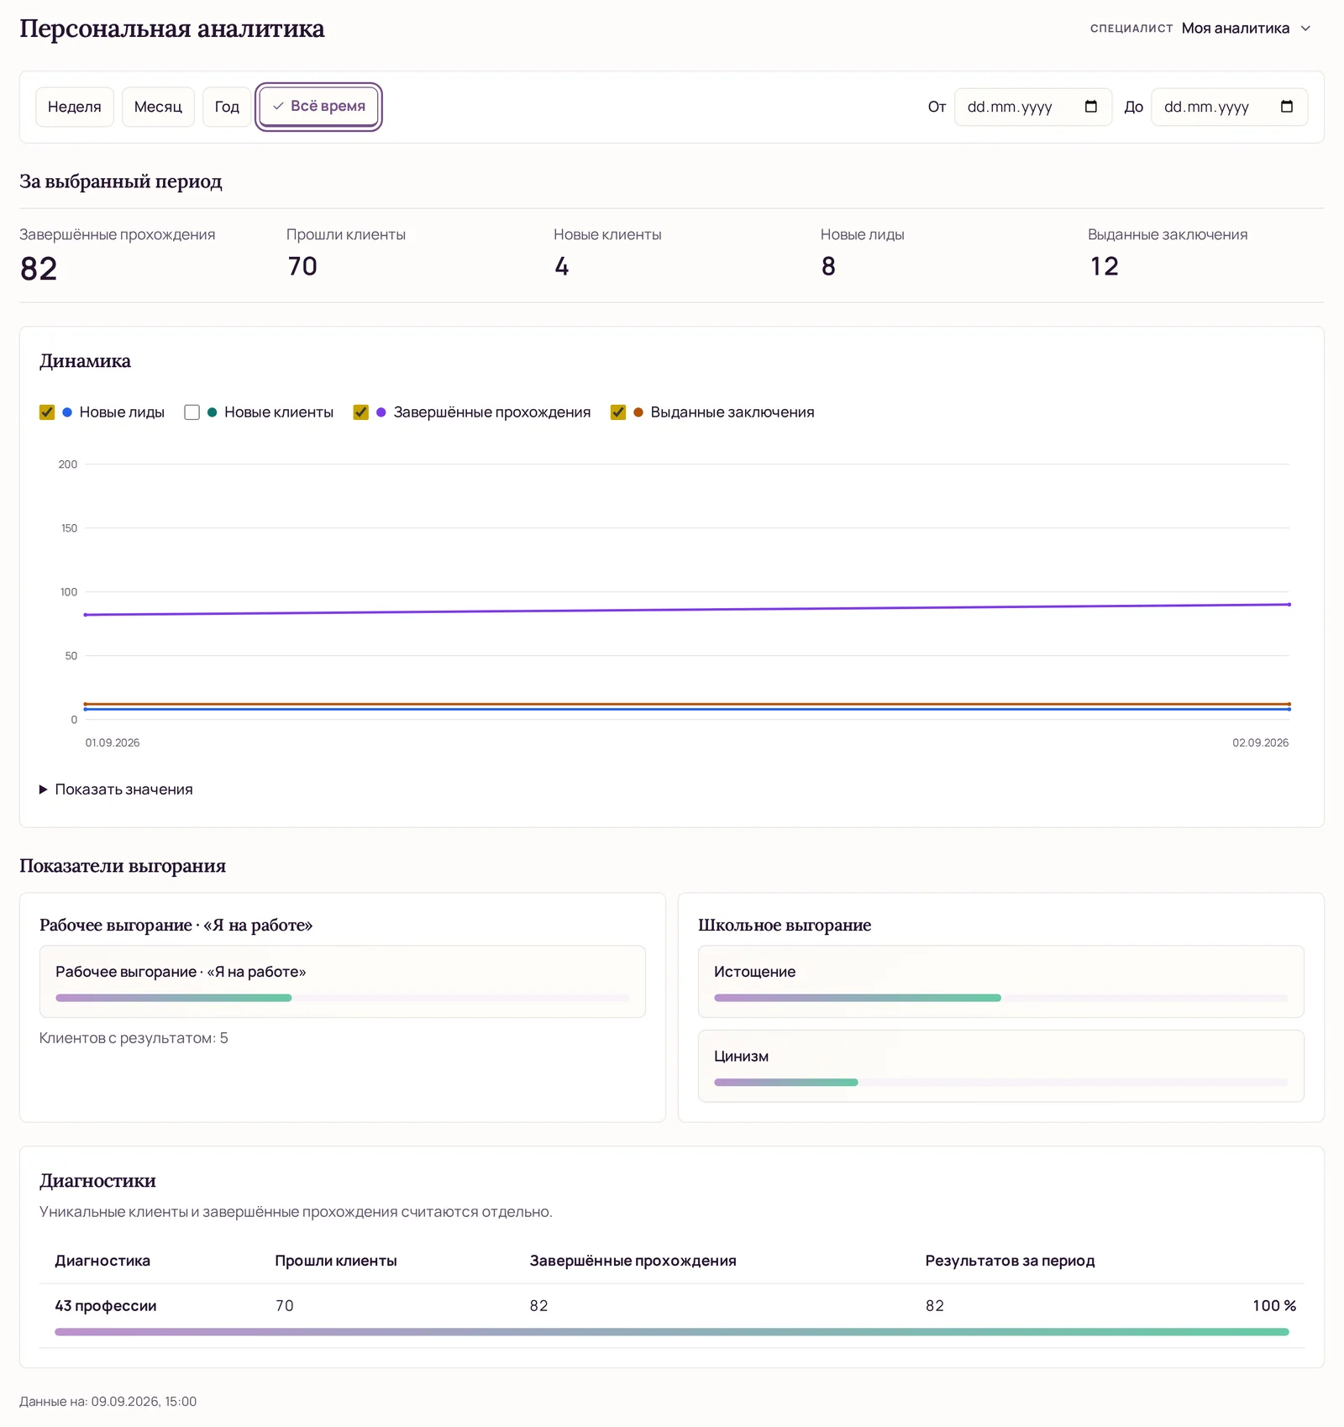Click the Клиентов с результатом: 5 text

point(134,1038)
